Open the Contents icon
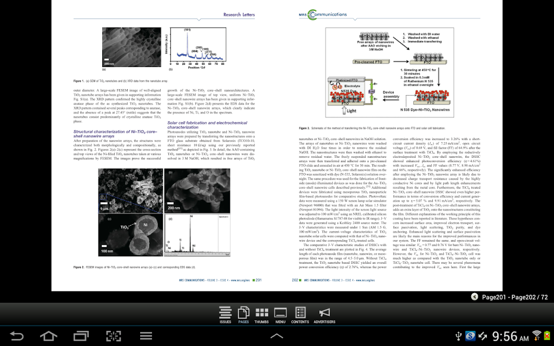The height and width of the screenshot is (346, 554). (300, 315)
